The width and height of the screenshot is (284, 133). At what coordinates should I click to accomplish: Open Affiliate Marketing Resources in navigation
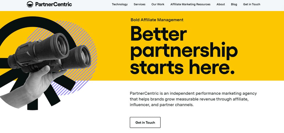tap(190, 4)
